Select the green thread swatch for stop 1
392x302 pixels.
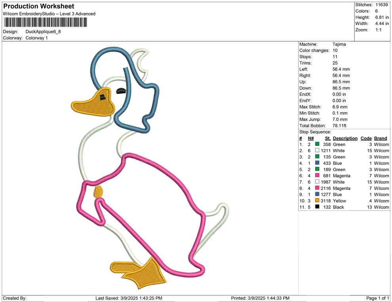pos(317,144)
